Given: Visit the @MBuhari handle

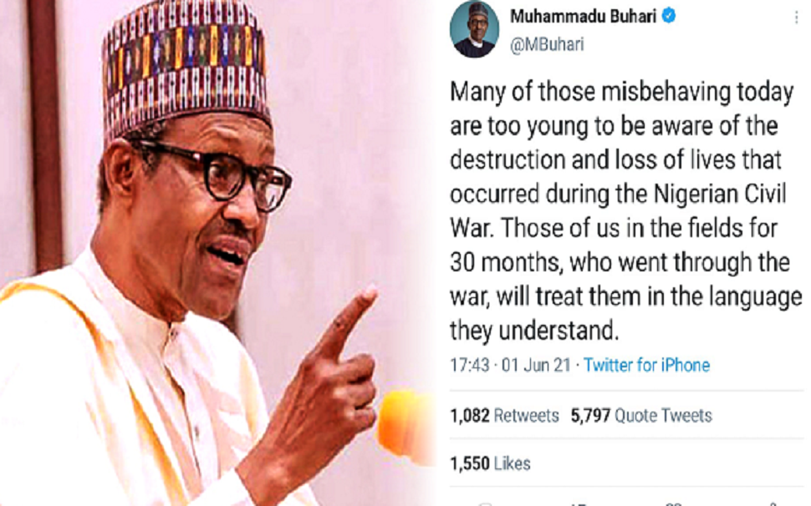Looking at the screenshot, I should click(x=548, y=44).
